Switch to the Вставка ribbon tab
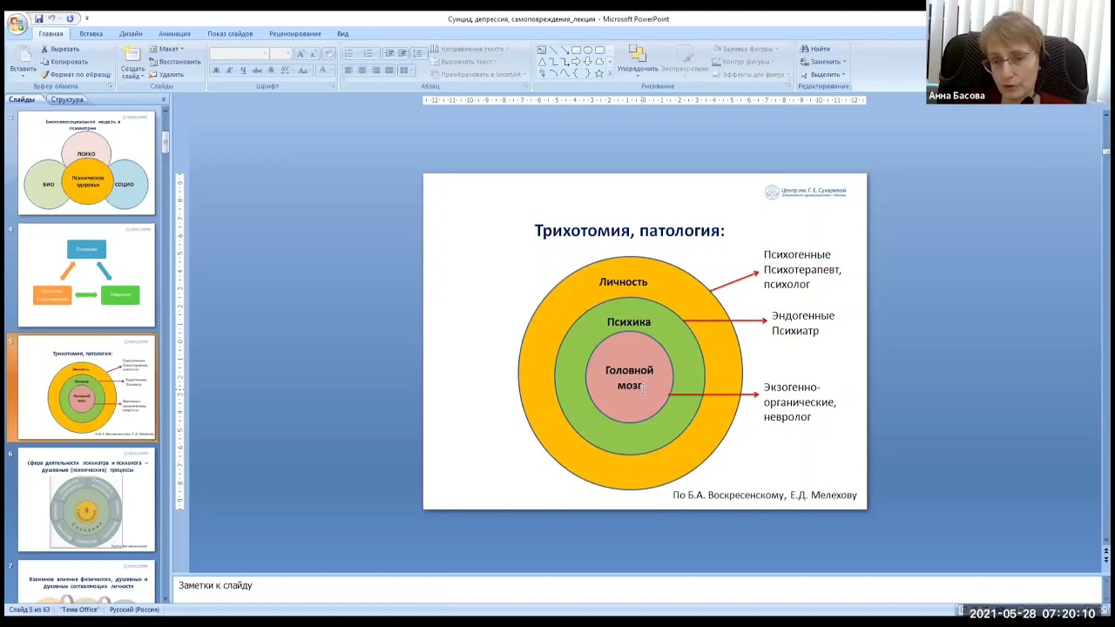The image size is (1115, 627). click(91, 34)
